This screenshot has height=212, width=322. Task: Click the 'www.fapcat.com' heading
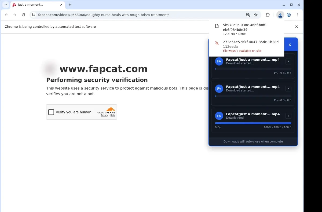click(103, 69)
